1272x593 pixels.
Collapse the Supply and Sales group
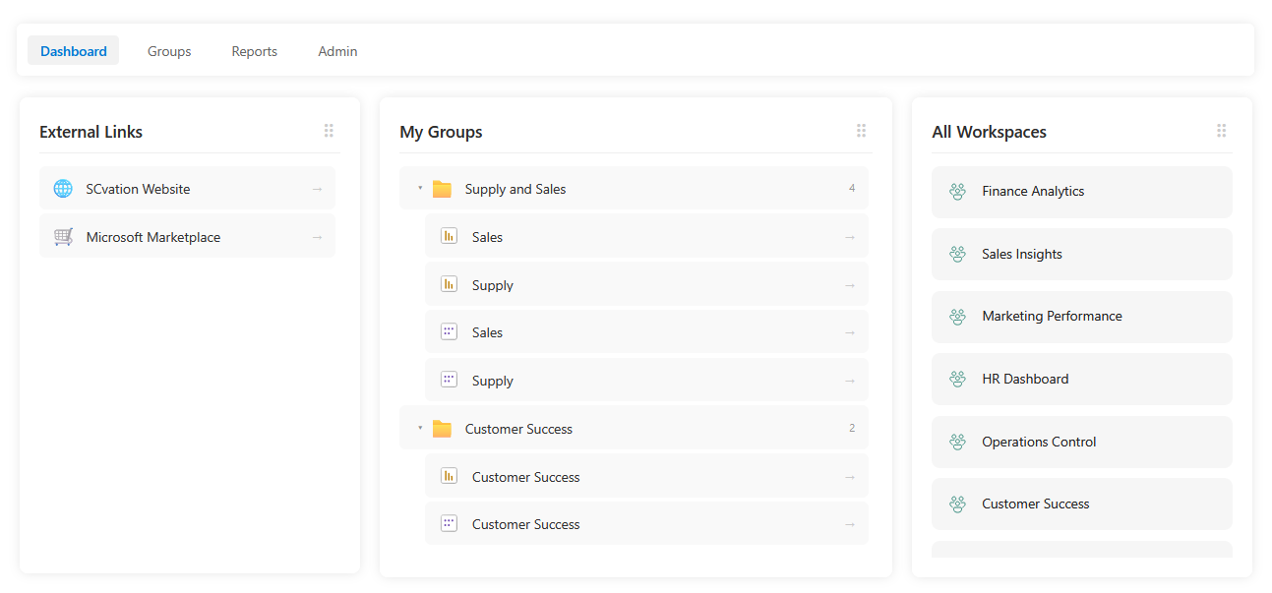click(x=420, y=189)
